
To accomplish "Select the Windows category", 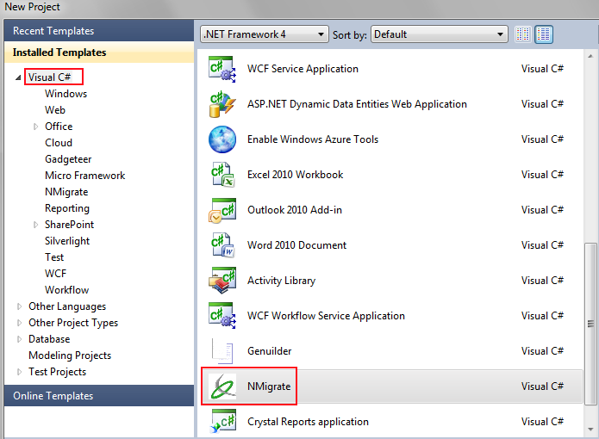I will pos(66,94).
